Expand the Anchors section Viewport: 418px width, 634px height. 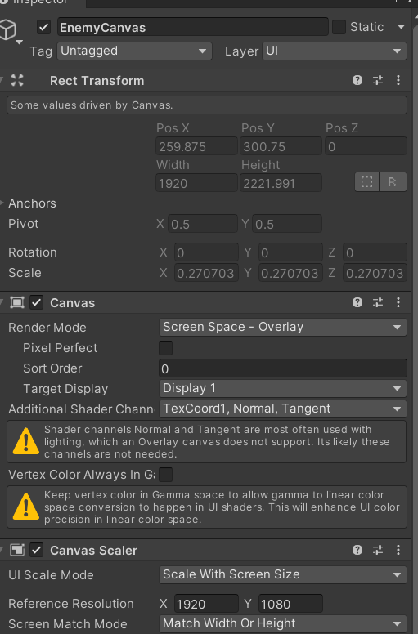click(x=2, y=203)
